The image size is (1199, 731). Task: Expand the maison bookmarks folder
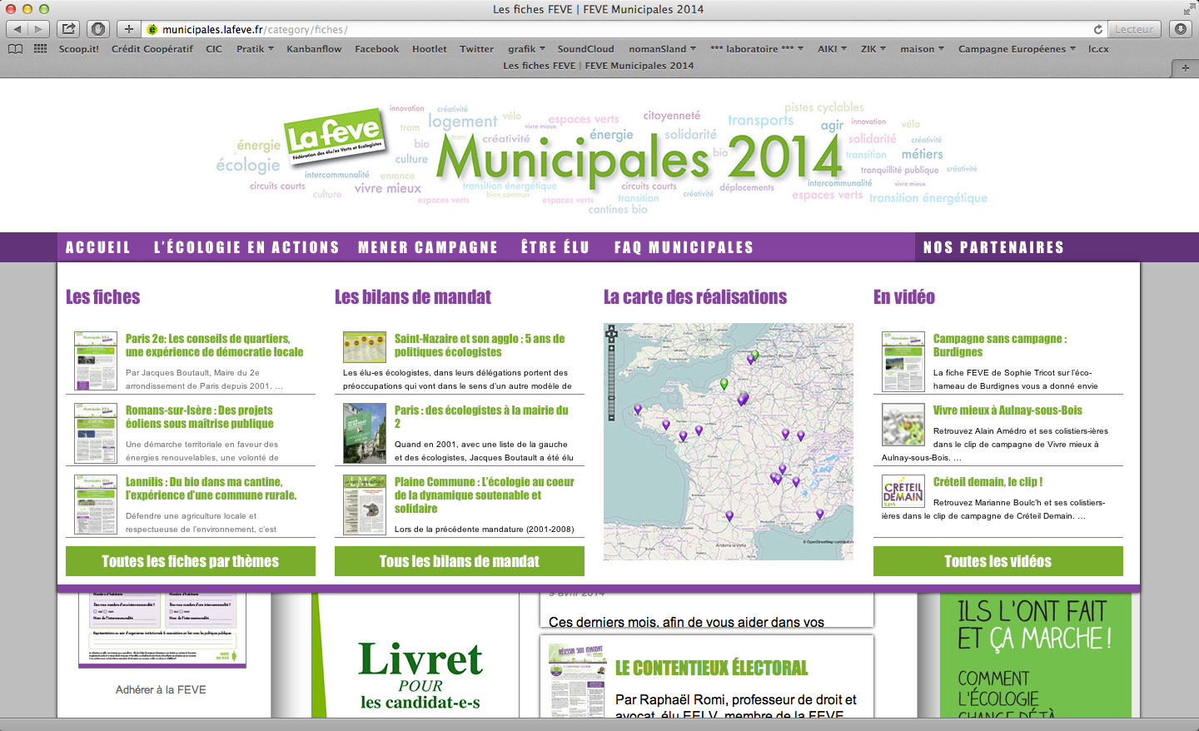point(922,49)
